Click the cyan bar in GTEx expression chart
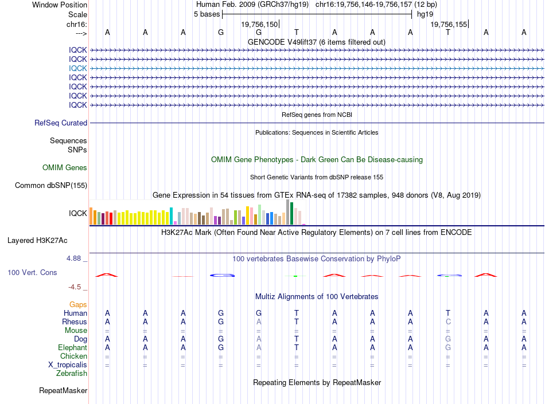This screenshot has width=545, height=404. click(x=172, y=216)
